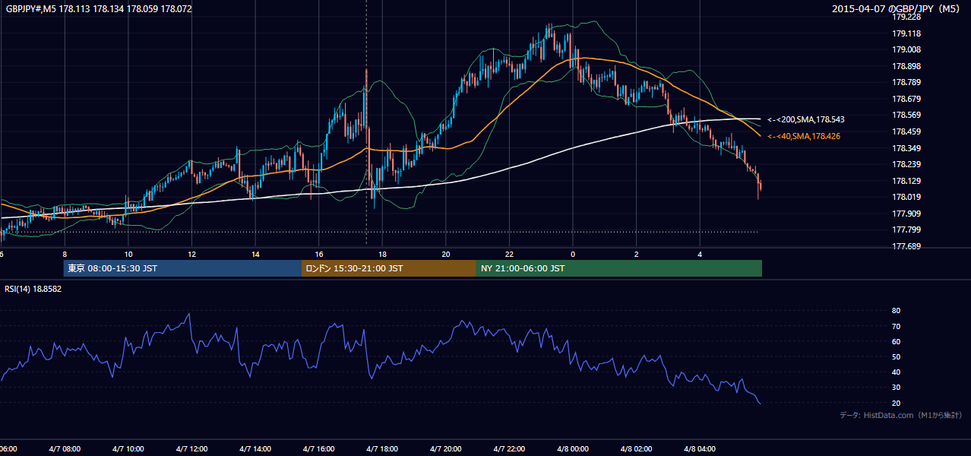The width and height of the screenshot is (971, 456).
Task: Click the hour 12 label under the price chart
Action: [191, 254]
